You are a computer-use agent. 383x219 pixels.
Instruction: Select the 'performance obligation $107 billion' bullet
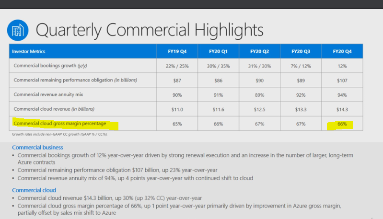pyautogui.click(x=117, y=170)
